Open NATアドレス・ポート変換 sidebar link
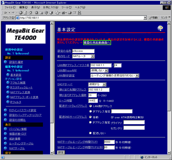The width and height of the screenshot is (172, 160). coord(24,97)
